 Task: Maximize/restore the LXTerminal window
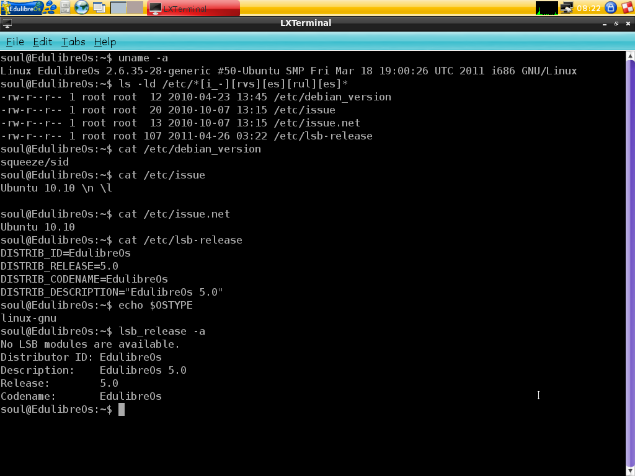click(616, 24)
